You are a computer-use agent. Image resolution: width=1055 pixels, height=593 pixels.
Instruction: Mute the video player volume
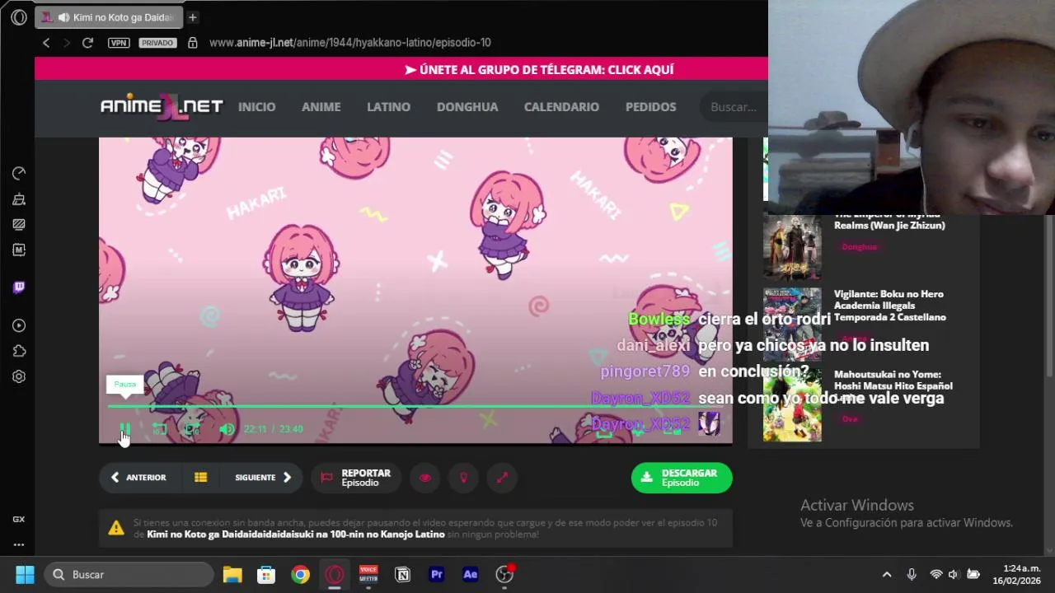point(227,429)
